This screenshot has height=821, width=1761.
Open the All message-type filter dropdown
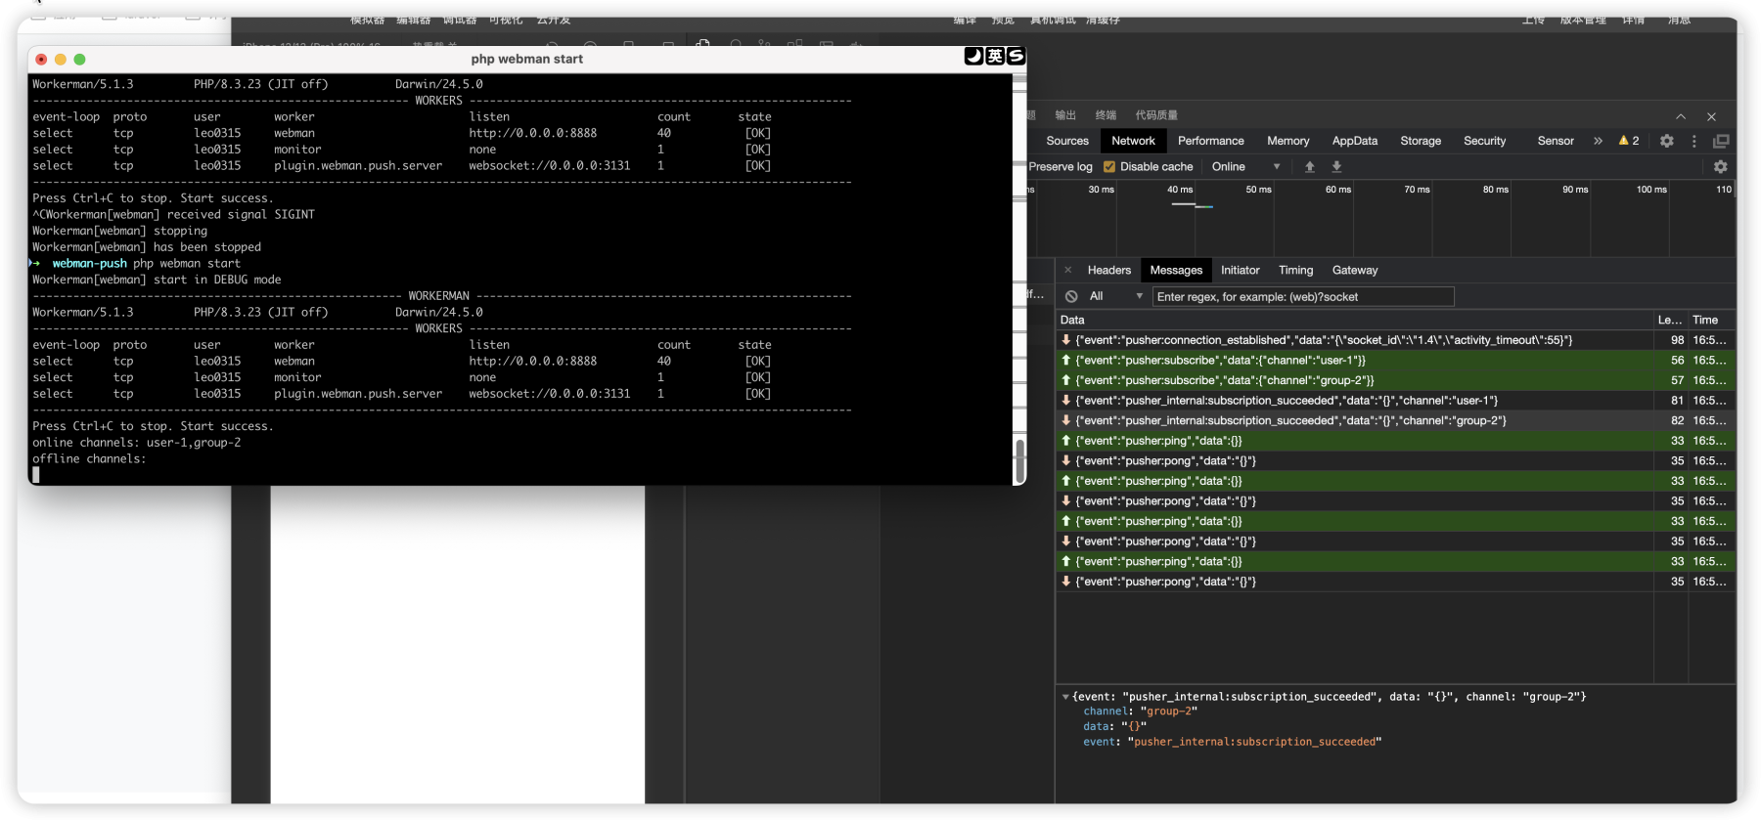tap(1115, 296)
